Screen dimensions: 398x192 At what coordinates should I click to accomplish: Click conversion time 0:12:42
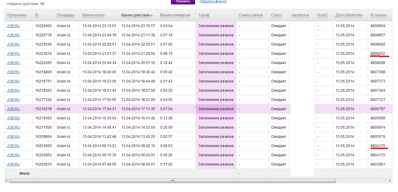[166, 63]
